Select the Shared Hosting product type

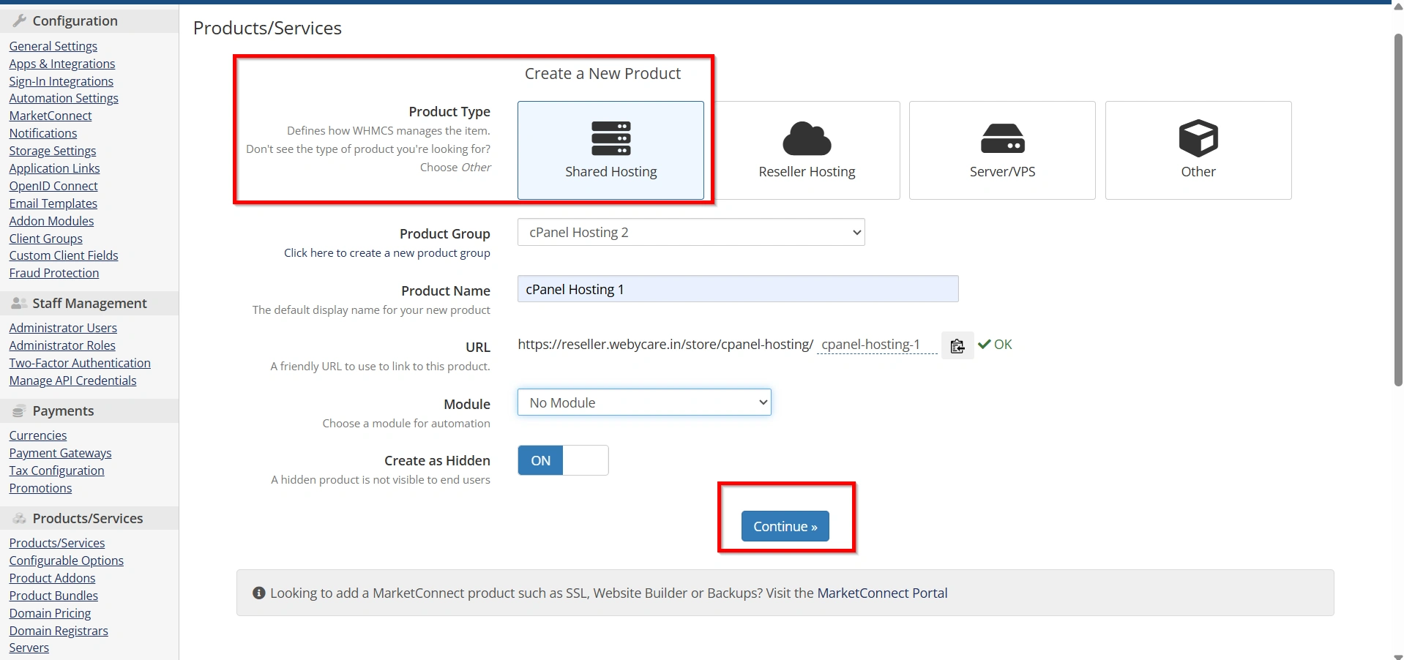point(610,150)
